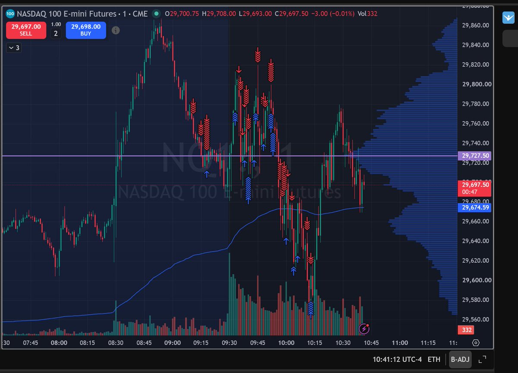Open the ETH session menu
This screenshot has width=518, height=373.
pyautogui.click(x=434, y=359)
